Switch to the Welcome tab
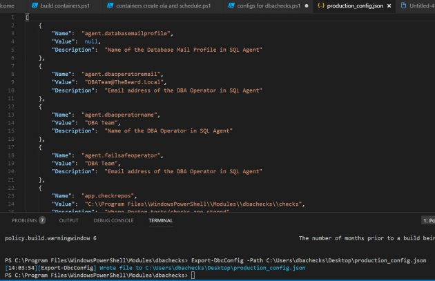The height and width of the screenshot is (281, 435). (10, 6)
